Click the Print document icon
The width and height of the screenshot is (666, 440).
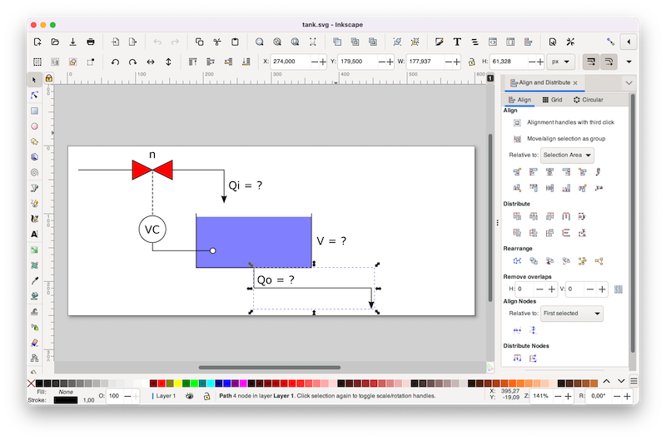[x=91, y=42]
